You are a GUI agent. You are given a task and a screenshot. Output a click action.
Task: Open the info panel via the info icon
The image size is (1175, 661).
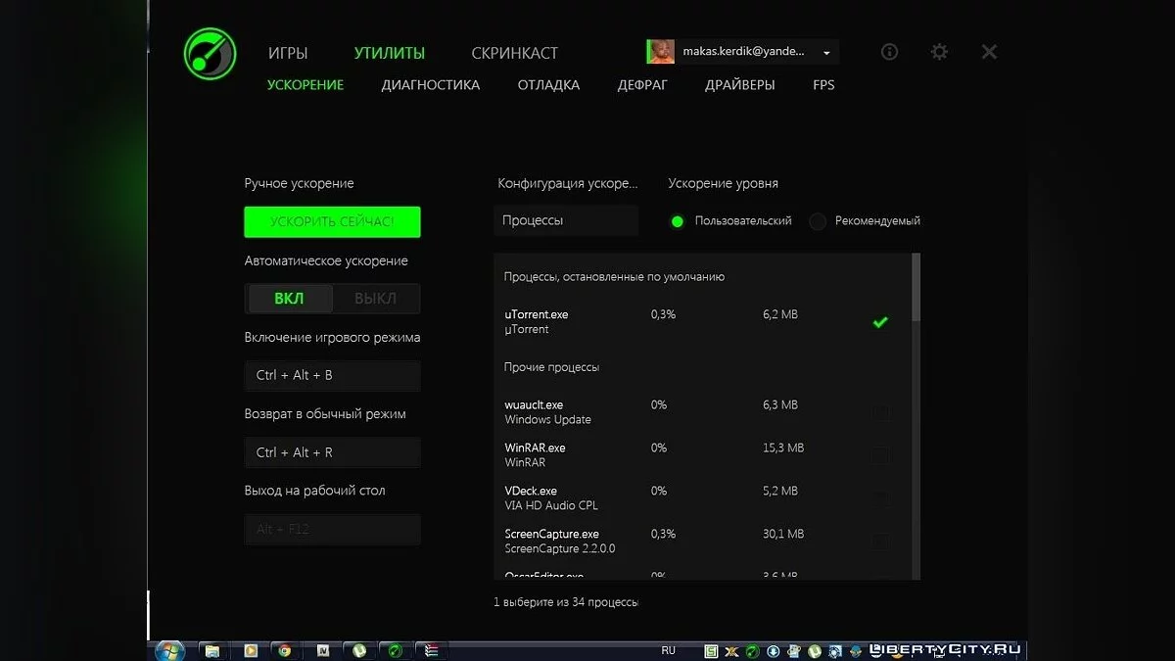click(889, 52)
